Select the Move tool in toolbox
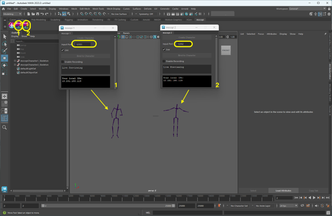Image resolution: width=332 pixels, height=216 pixels. click(4, 58)
